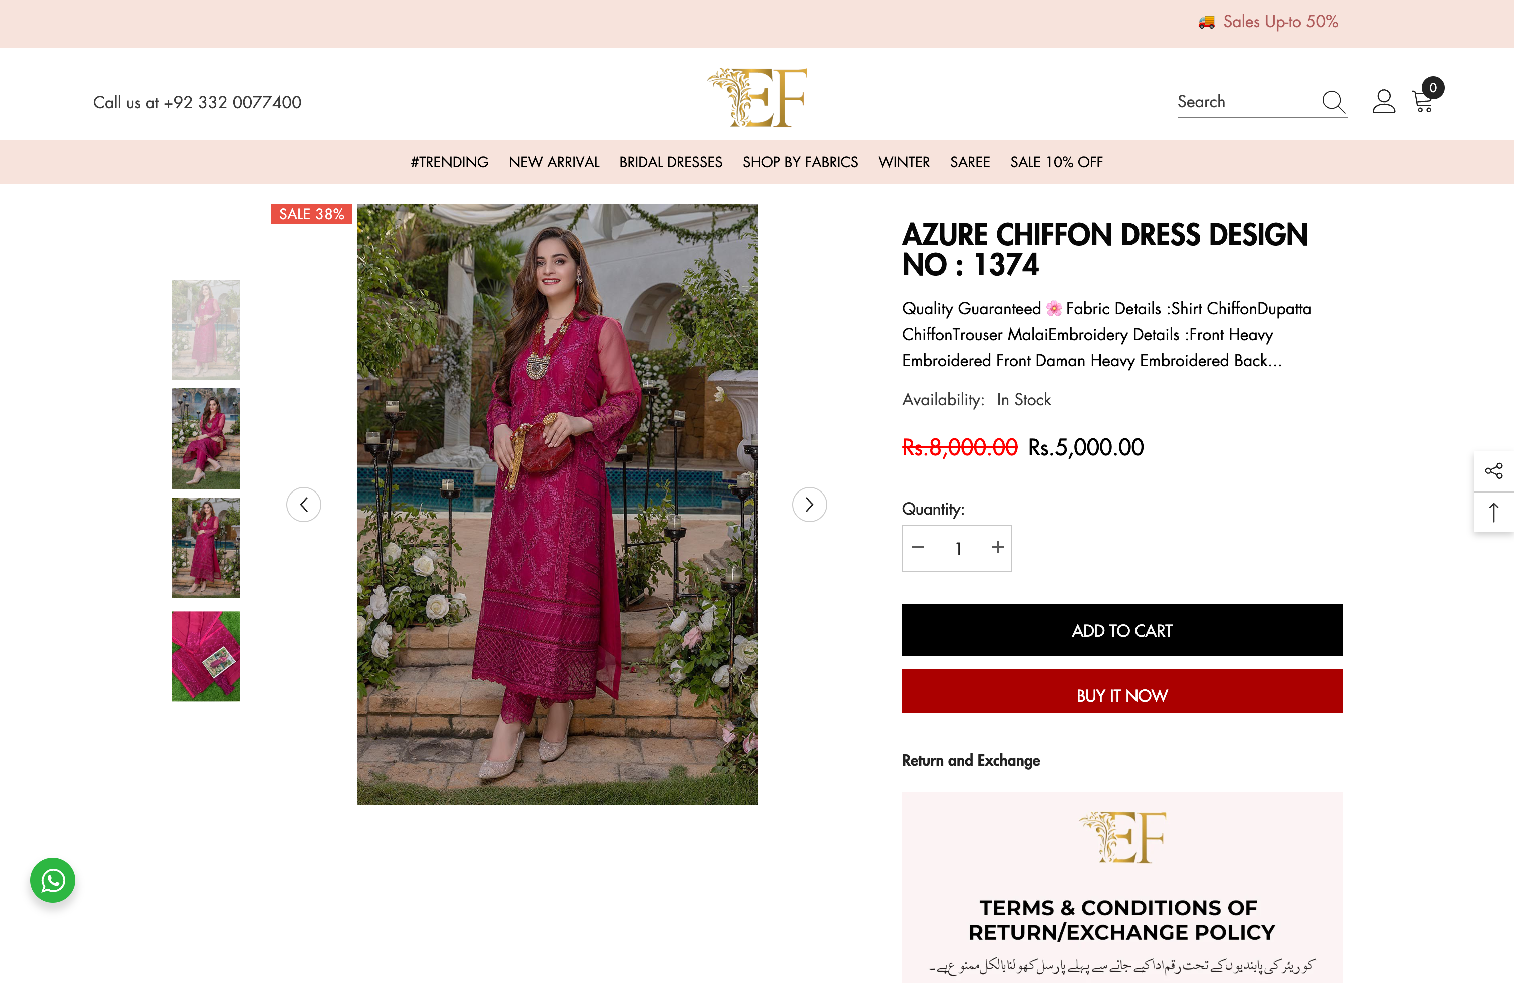
Task: Open WhatsApp chat via green icon
Action: coord(52,880)
